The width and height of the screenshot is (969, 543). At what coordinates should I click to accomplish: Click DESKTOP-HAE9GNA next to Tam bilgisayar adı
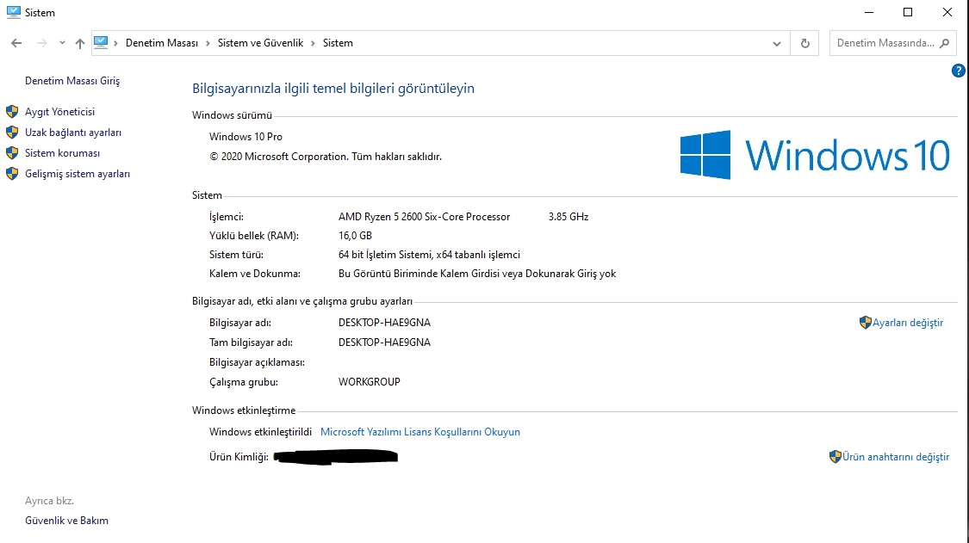pos(384,342)
